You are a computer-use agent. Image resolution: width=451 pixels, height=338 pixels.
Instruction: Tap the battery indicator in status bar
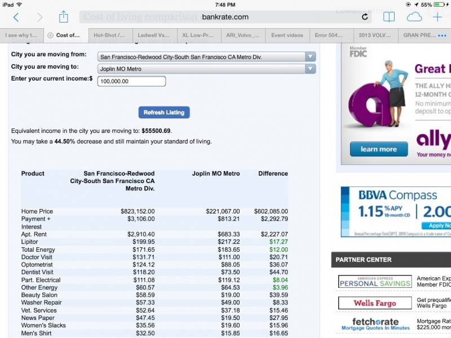[439, 5]
